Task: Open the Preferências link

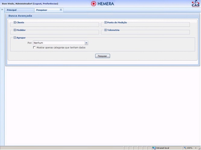Action: (50, 4)
